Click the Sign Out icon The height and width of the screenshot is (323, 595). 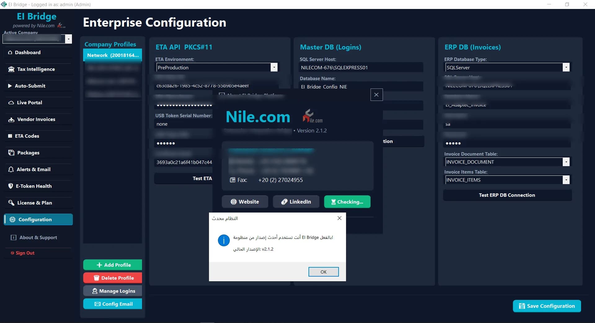click(12, 253)
